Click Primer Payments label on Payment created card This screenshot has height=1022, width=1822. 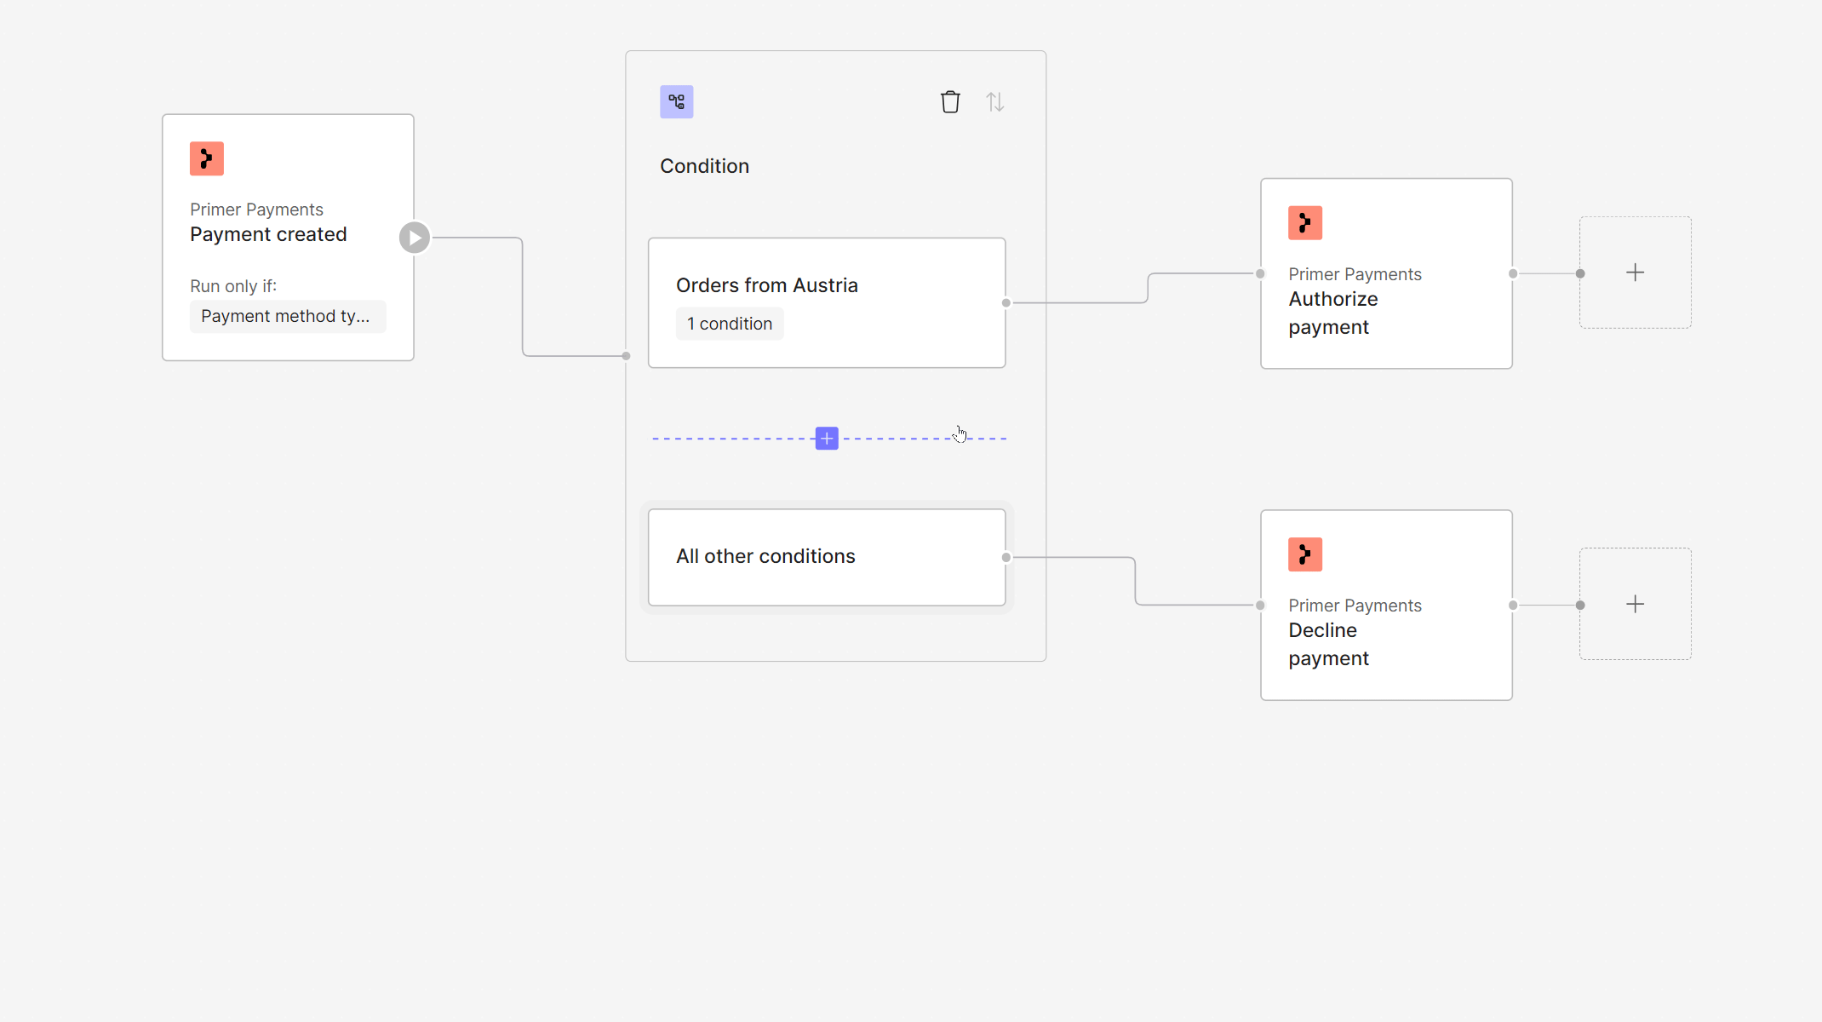click(256, 210)
